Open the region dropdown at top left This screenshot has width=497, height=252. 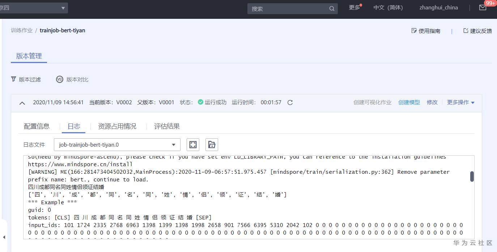(x=33, y=8)
